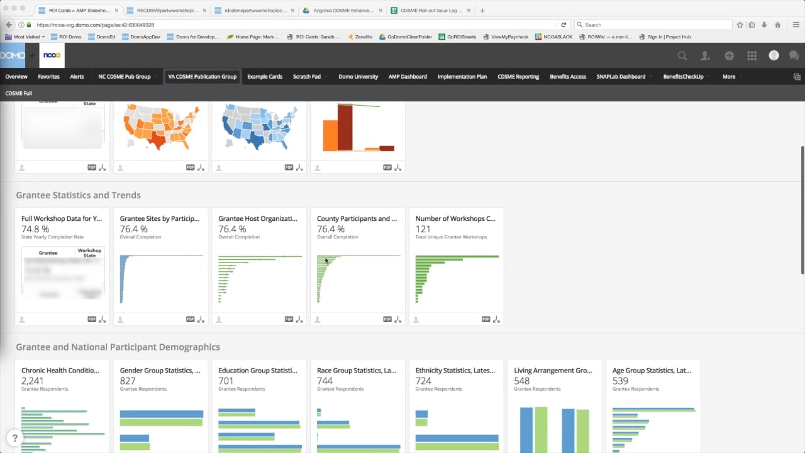
Task: Open the Most Visited bookmarks dropdown
Action: click(25, 37)
